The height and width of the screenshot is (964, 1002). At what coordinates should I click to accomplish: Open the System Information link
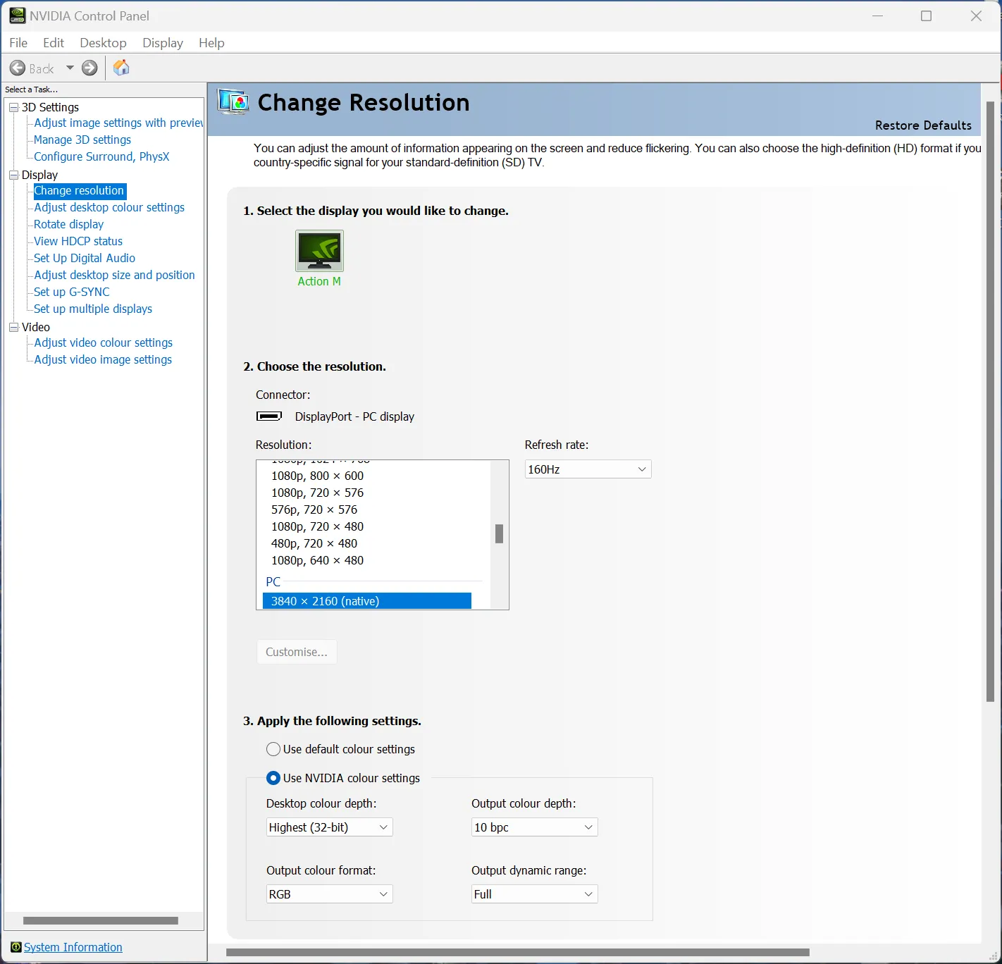pos(73,947)
